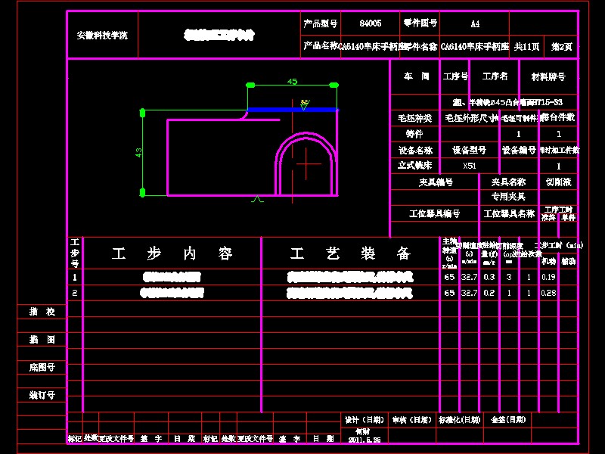Click step number 2 in 工步号 column

(x=75, y=293)
